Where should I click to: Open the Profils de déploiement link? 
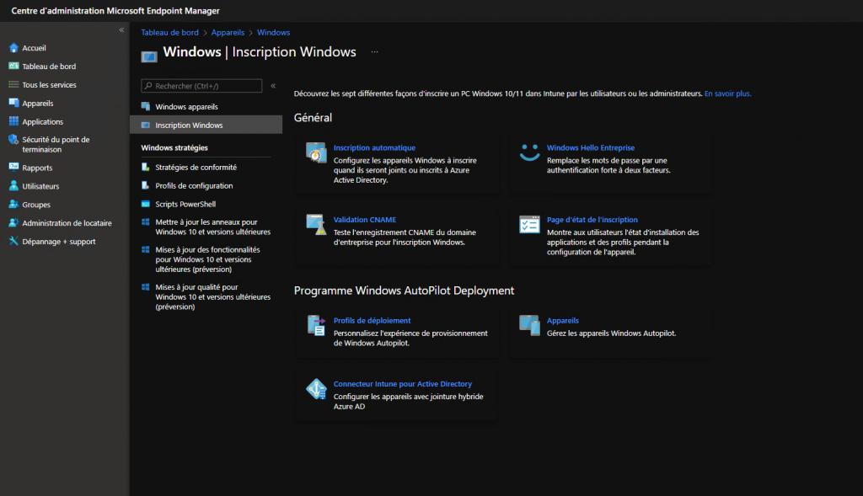(372, 321)
